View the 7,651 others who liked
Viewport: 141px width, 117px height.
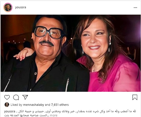coord(60,105)
